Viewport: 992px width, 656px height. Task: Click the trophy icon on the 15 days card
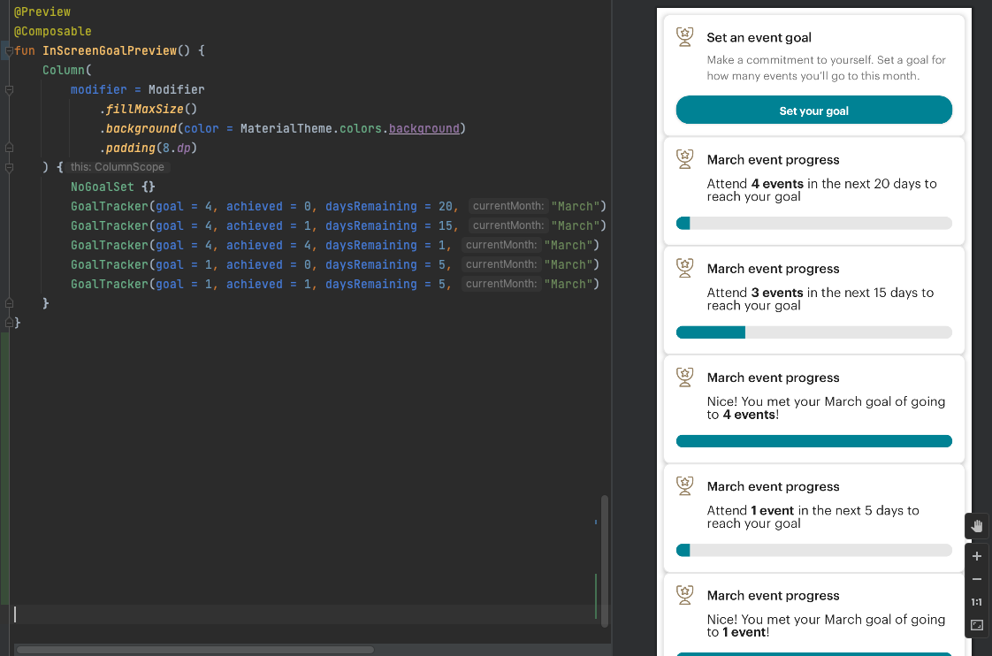click(684, 268)
